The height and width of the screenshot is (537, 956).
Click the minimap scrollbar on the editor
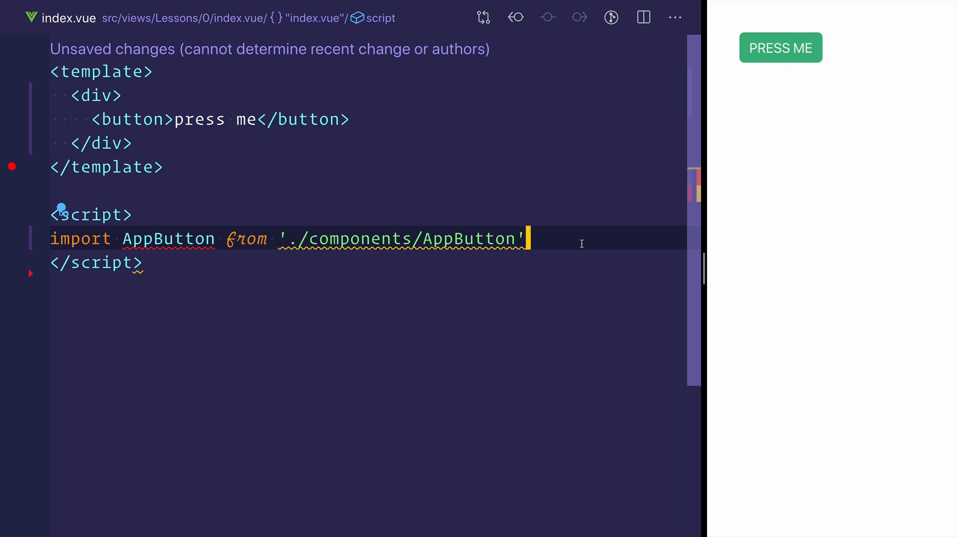point(694,210)
